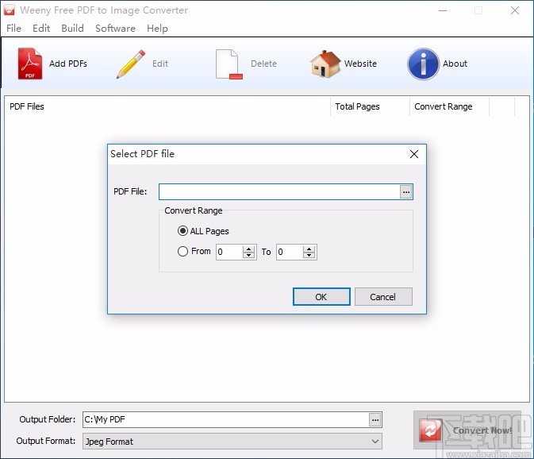534x459 pixels.
Task: Click the Convert Now! button
Action: point(467,430)
